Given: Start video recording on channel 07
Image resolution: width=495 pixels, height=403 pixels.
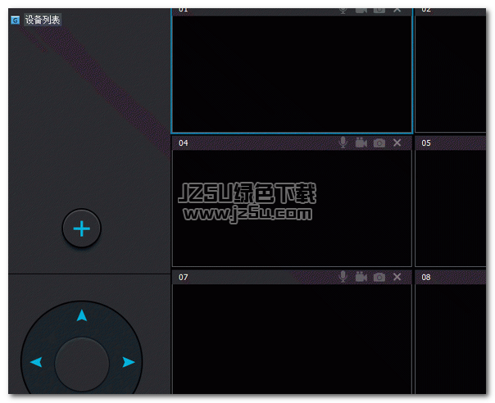Looking at the screenshot, I should coord(361,277).
